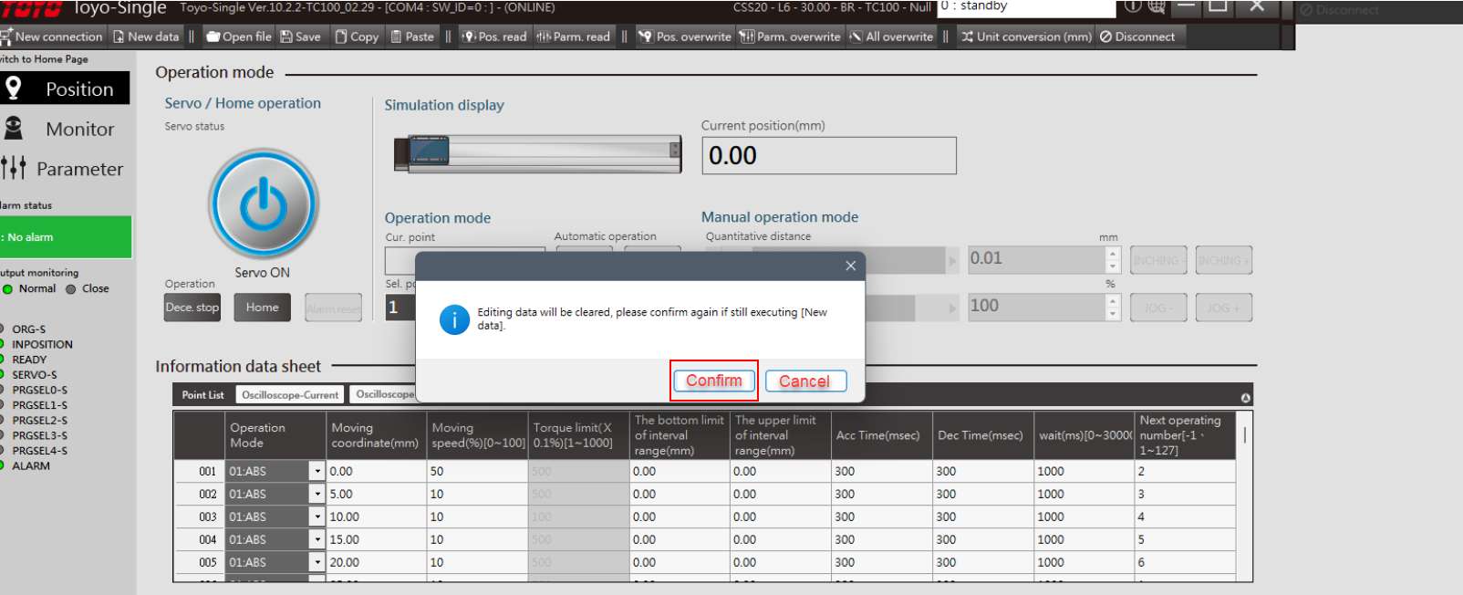This screenshot has height=595, width=1463.
Task: Confirm clearing the editing data
Action: [x=714, y=381]
